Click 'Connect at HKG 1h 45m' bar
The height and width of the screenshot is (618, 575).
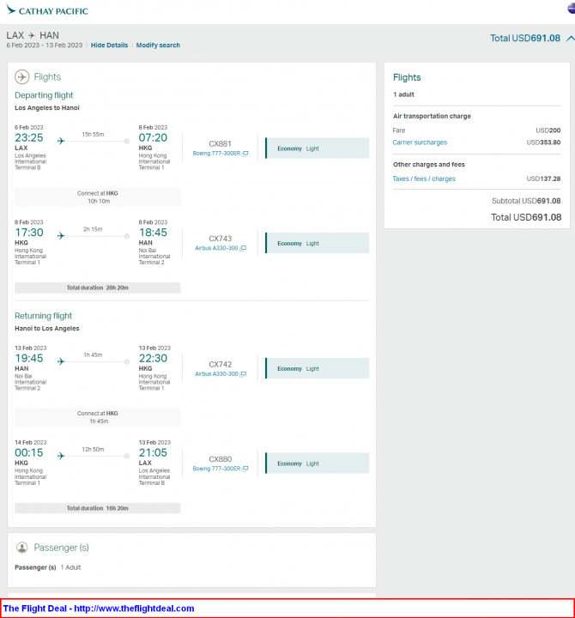[97, 417]
